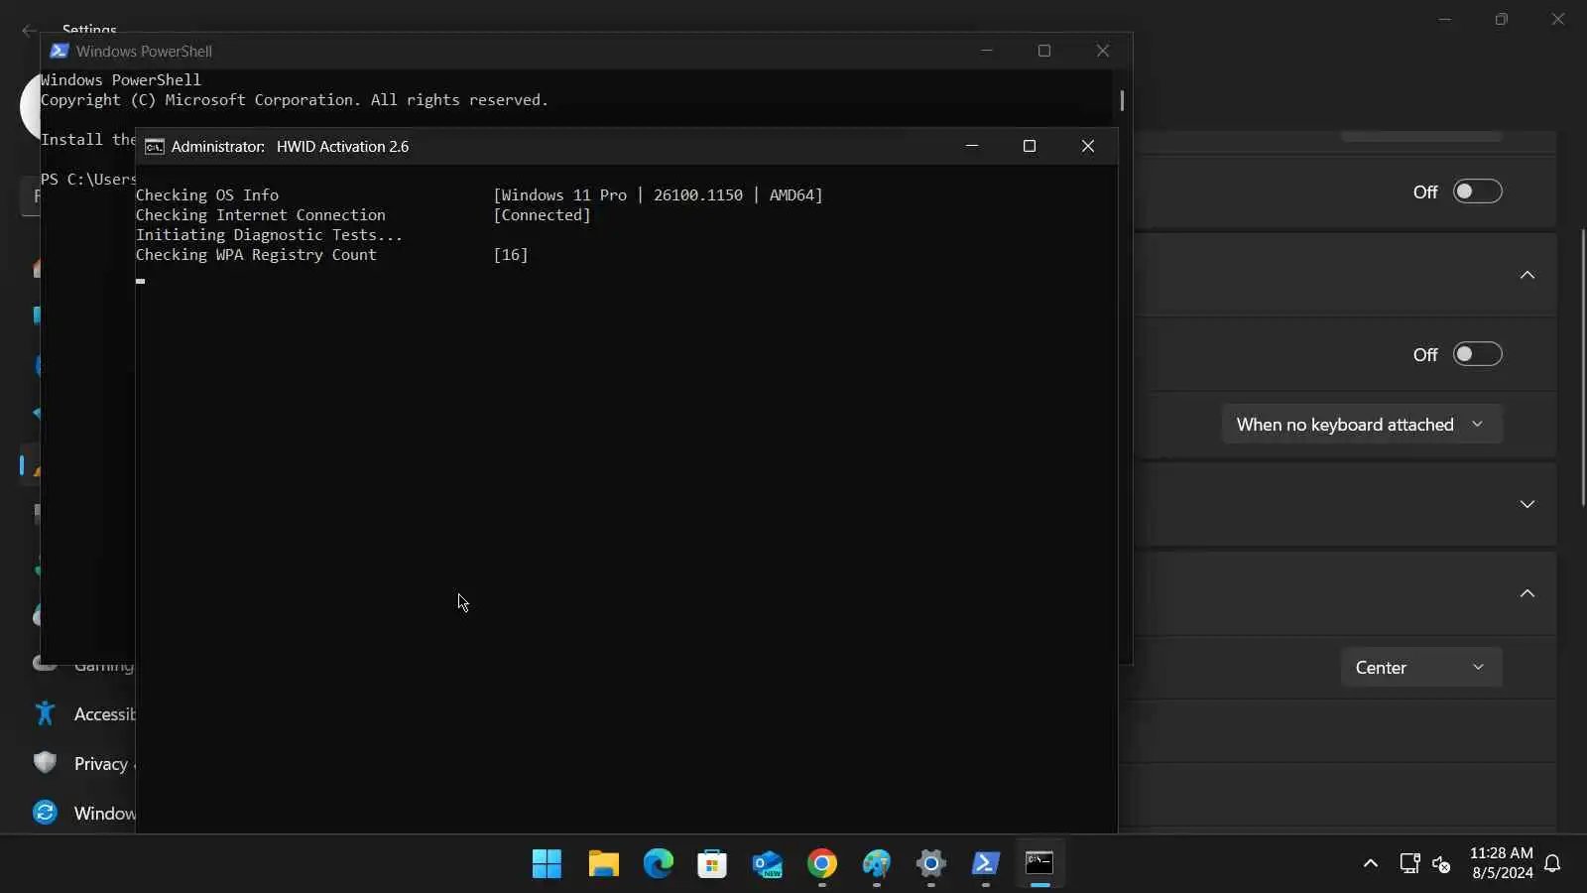The width and height of the screenshot is (1587, 893).
Task: Click the 'Checking OS Info' line
Action: tap(207, 195)
